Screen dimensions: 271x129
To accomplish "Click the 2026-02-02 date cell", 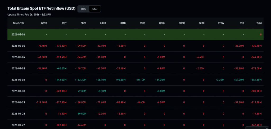I will point(18,80).
